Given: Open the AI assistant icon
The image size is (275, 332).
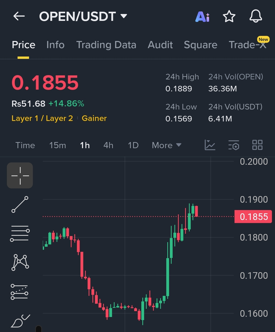Looking at the screenshot, I should pos(202,17).
